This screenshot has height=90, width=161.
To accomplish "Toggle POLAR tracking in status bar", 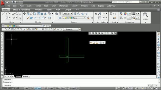I will 45,88.
